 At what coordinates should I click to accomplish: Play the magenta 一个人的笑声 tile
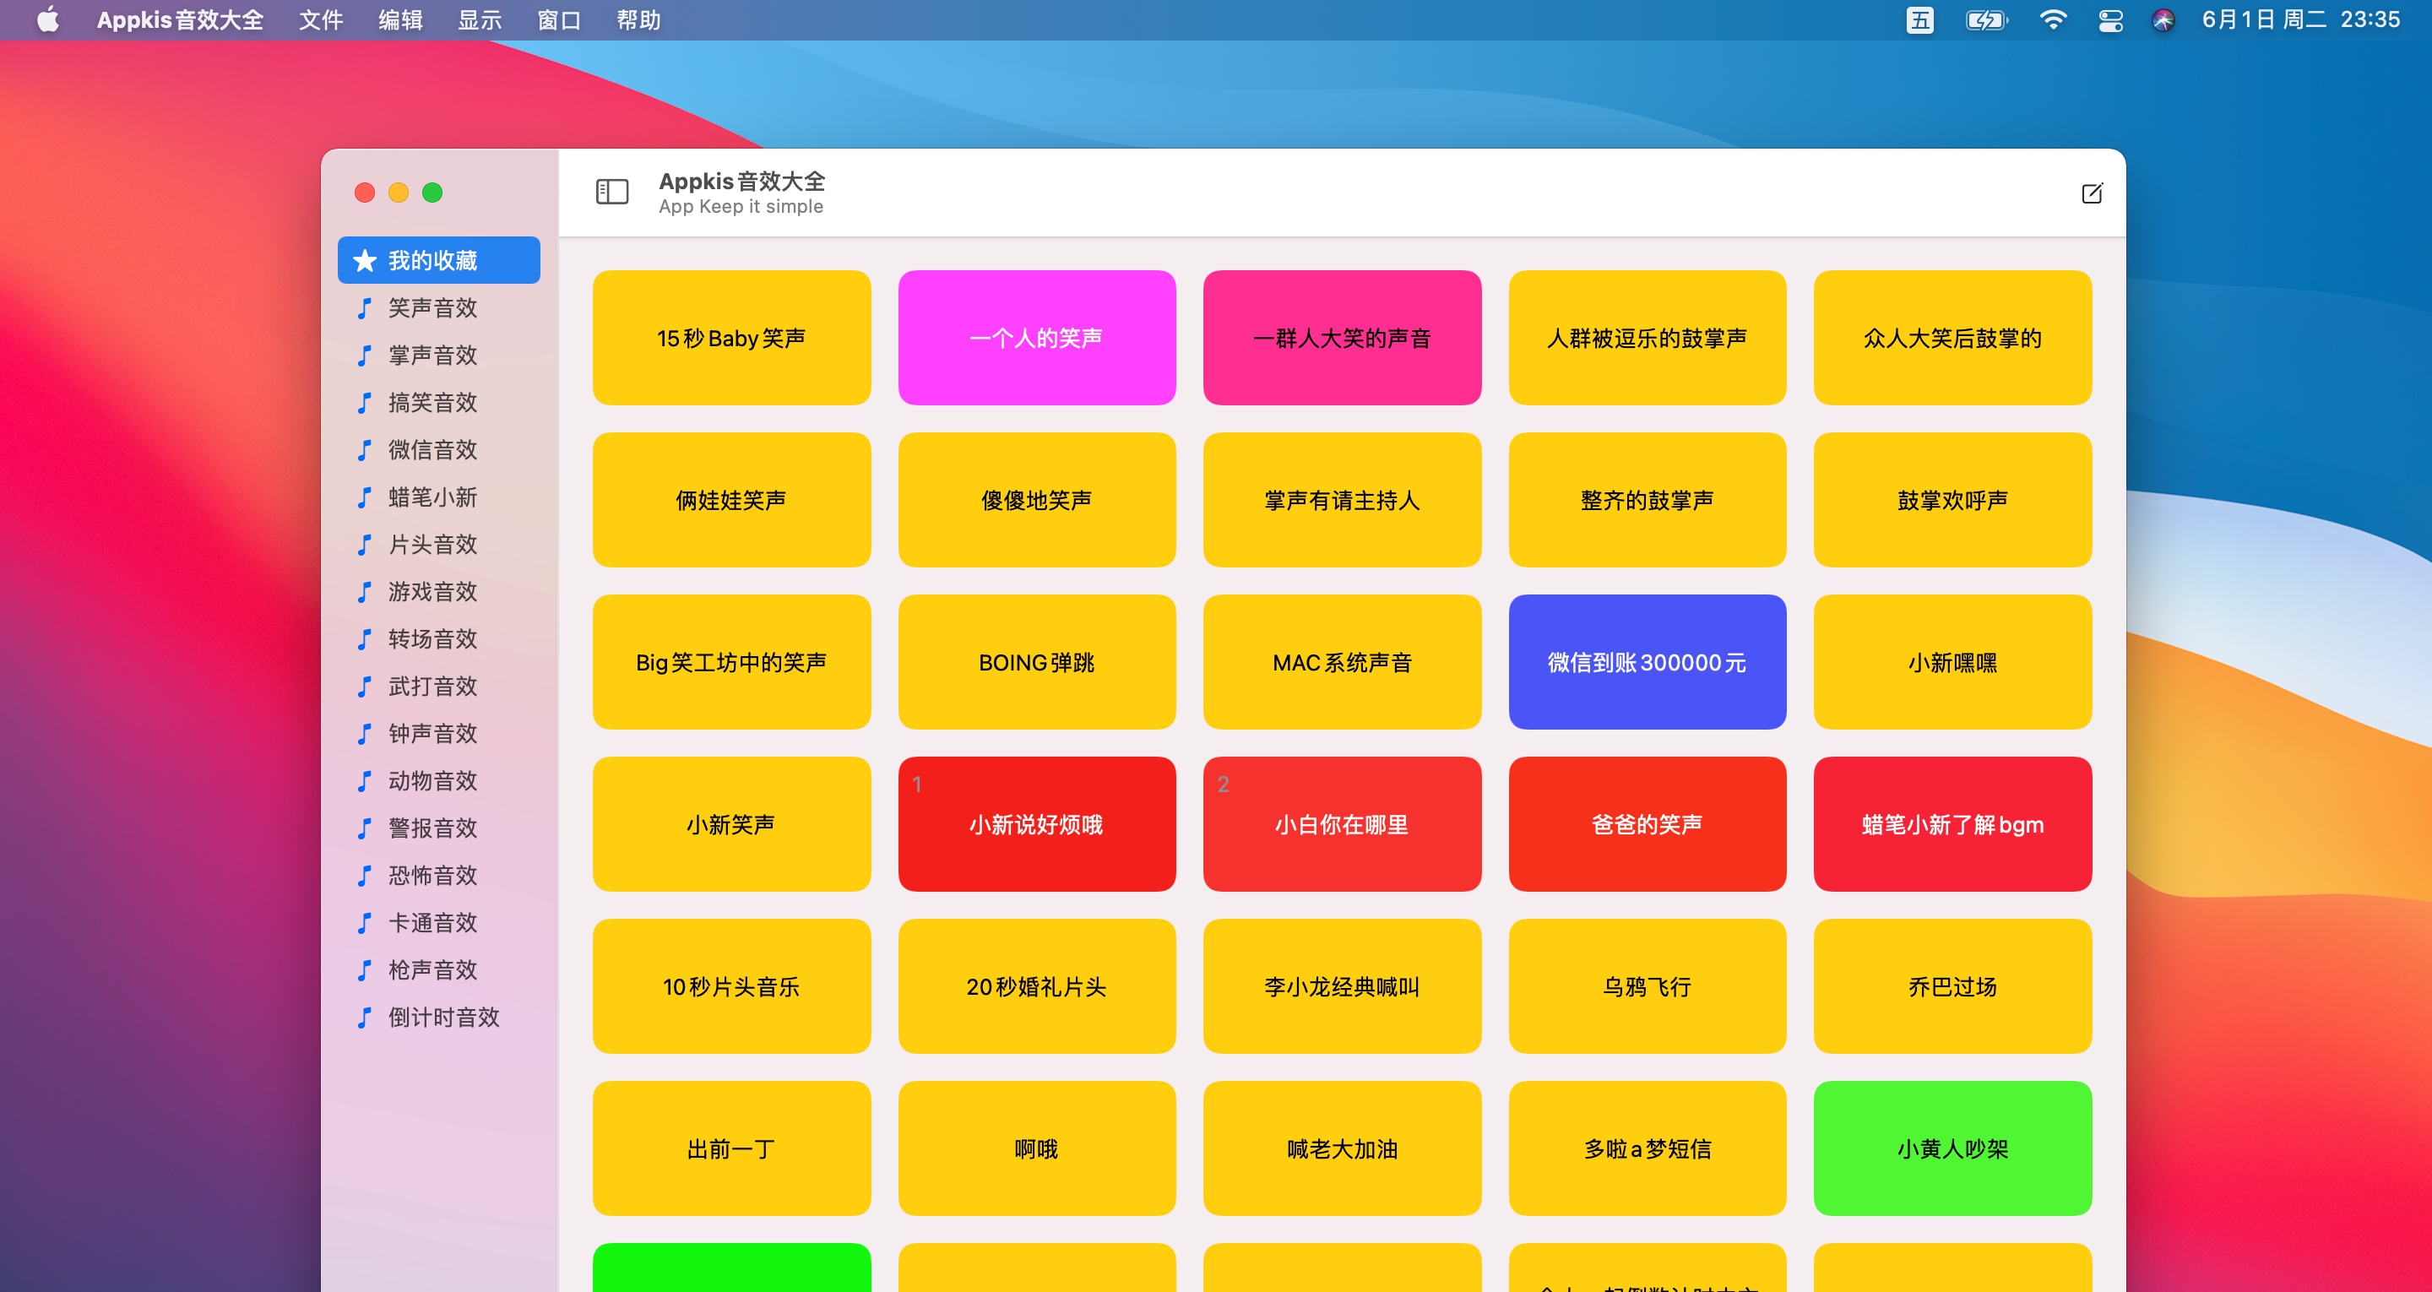[x=1037, y=337]
